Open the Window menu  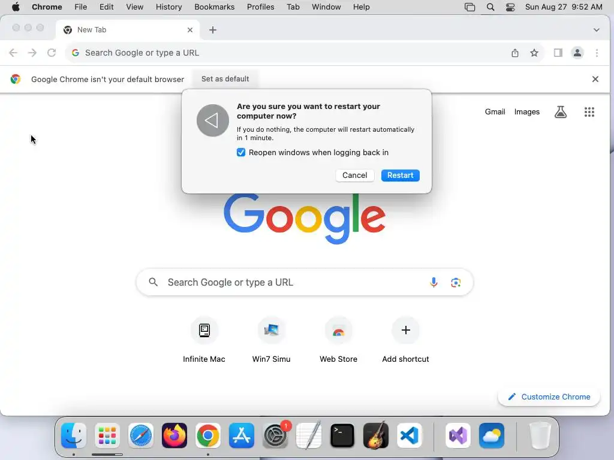click(326, 7)
